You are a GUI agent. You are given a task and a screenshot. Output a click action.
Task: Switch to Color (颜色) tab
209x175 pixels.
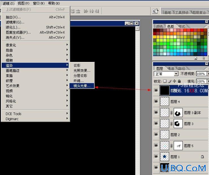(x=159, y=26)
